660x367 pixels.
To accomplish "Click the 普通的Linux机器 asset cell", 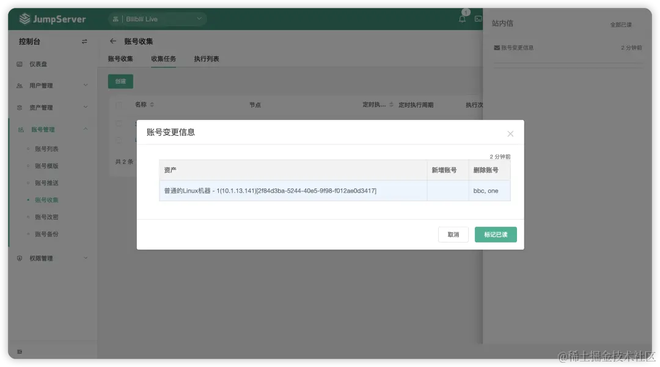I will (293, 191).
